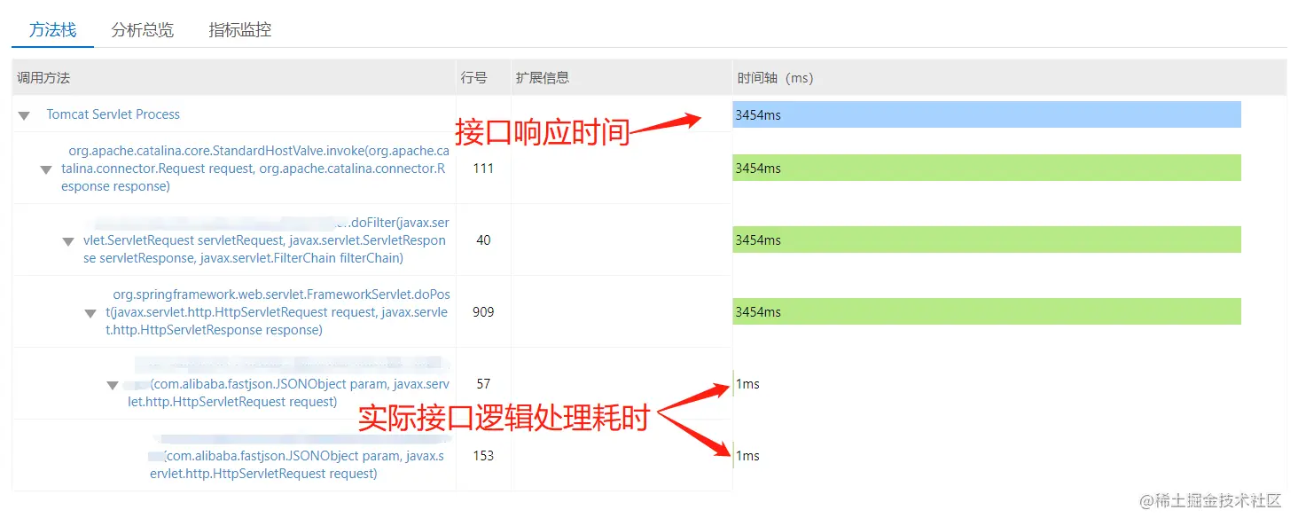Click line number 909 cell
Screen dimensions: 1298x526
[483, 312]
